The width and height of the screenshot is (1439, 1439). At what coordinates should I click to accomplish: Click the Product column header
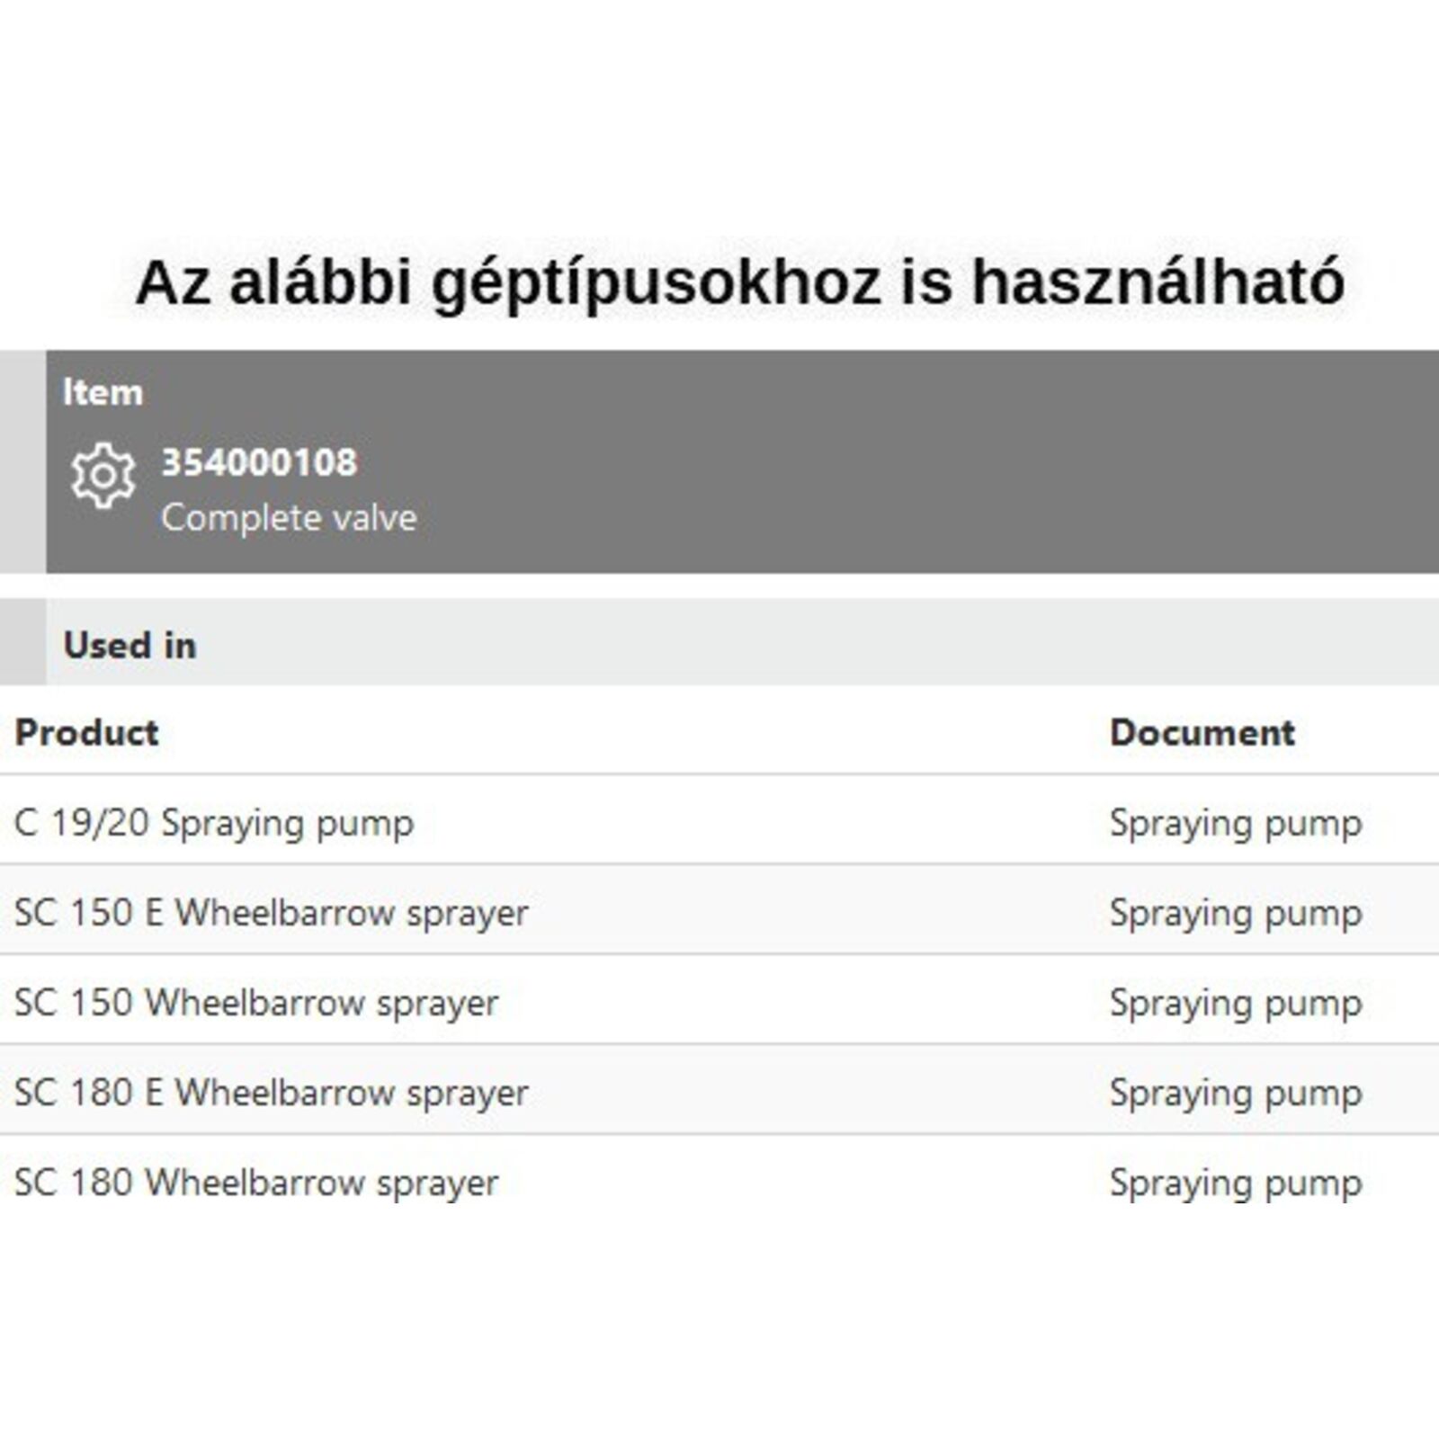pyautogui.click(x=86, y=732)
